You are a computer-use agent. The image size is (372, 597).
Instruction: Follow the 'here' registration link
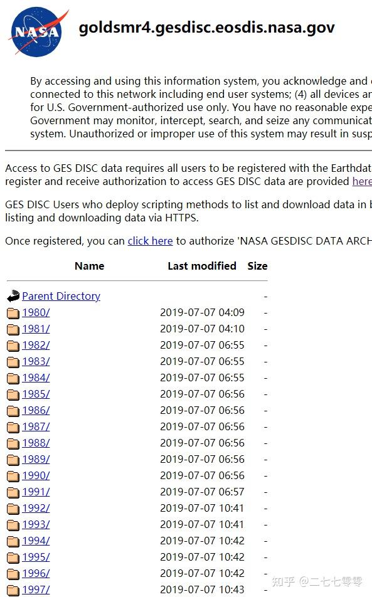coord(362,181)
